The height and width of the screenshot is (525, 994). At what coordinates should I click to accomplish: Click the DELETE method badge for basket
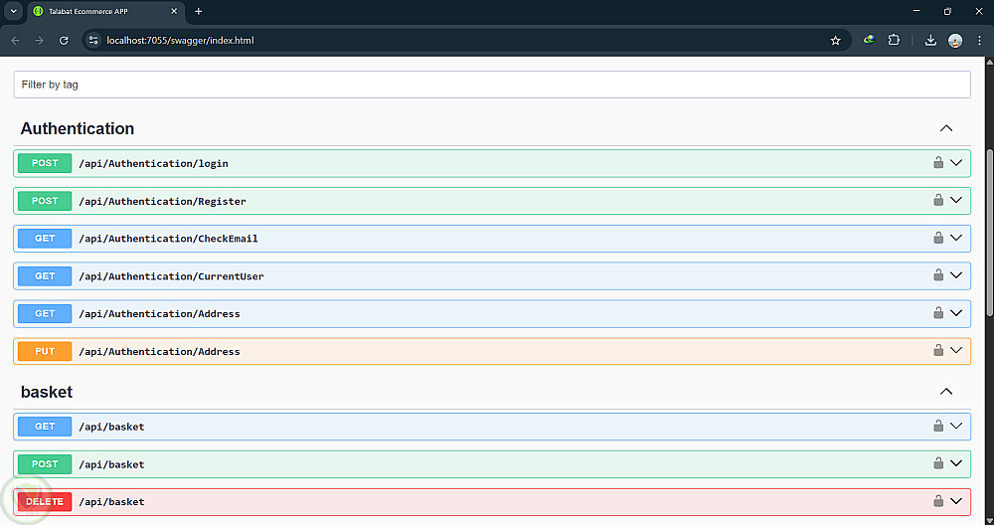pyautogui.click(x=45, y=501)
